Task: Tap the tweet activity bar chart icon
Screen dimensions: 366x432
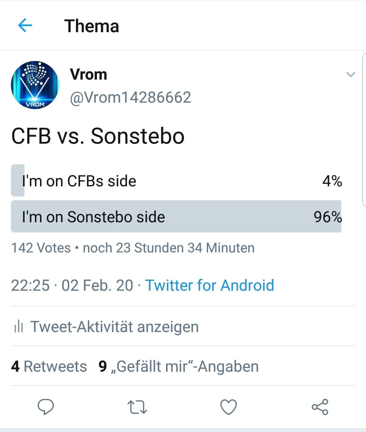Action: point(18,327)
